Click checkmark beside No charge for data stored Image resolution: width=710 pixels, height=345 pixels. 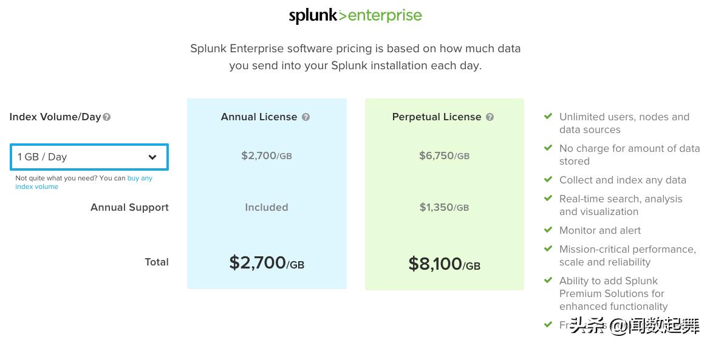[x=548, y=148]
